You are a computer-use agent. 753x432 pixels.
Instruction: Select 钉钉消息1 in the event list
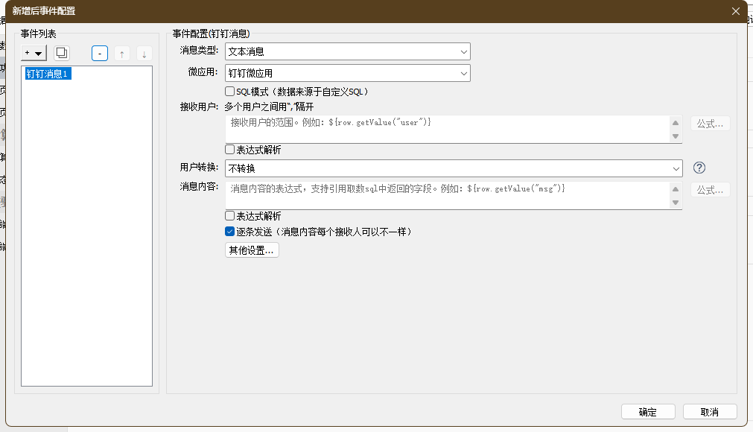point(48,74)
